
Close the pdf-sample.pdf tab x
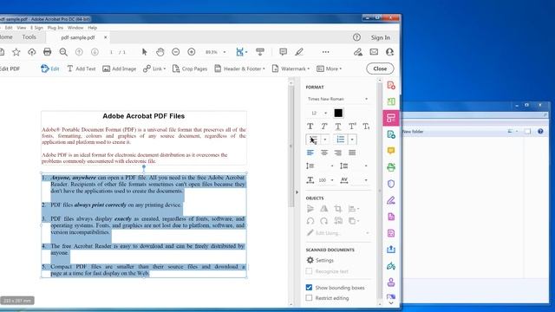[x=105, y=37]
